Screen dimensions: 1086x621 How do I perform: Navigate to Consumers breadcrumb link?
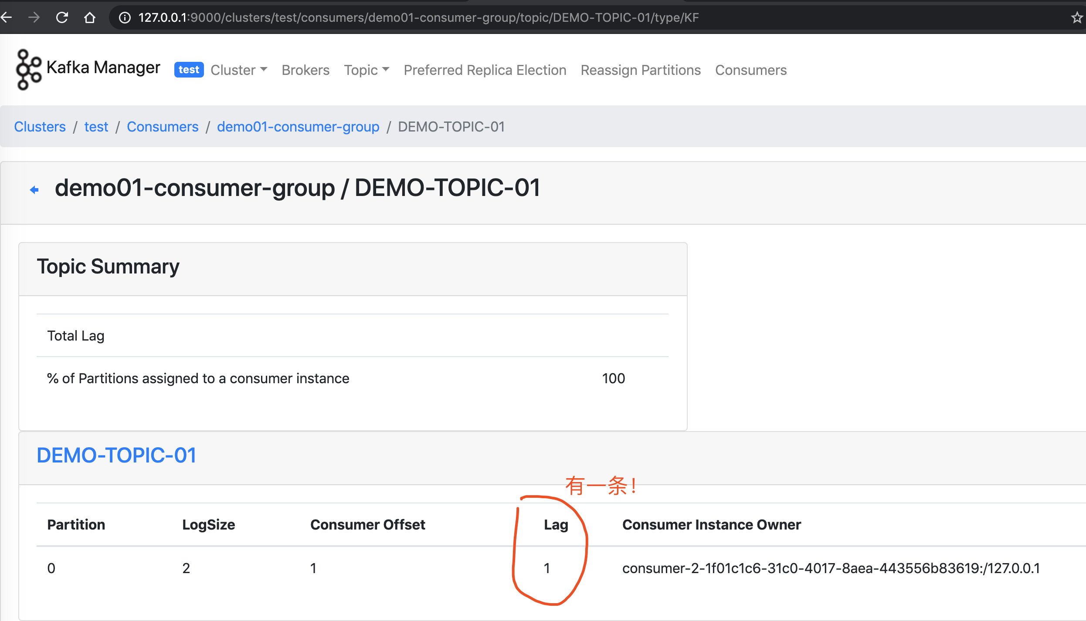pyautogui.click(x=163, y=127)
